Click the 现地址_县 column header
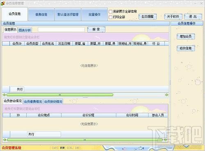The height and width of the screenshot is (151, 205). pyautogui.click(x=140, y=44)
